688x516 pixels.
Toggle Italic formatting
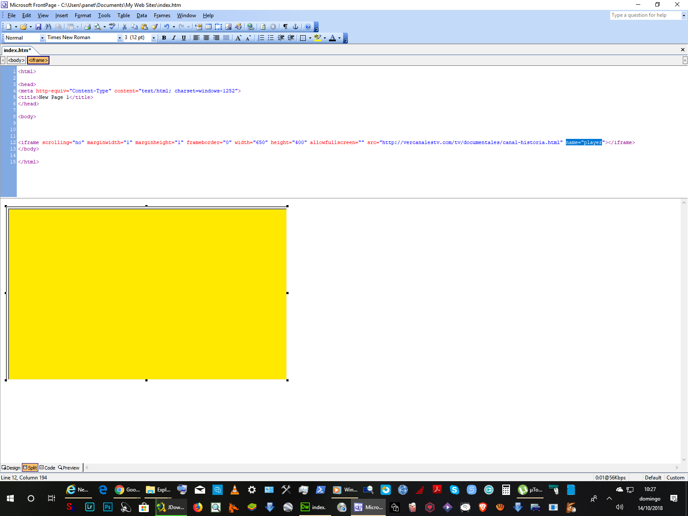[x=174, y=38]
